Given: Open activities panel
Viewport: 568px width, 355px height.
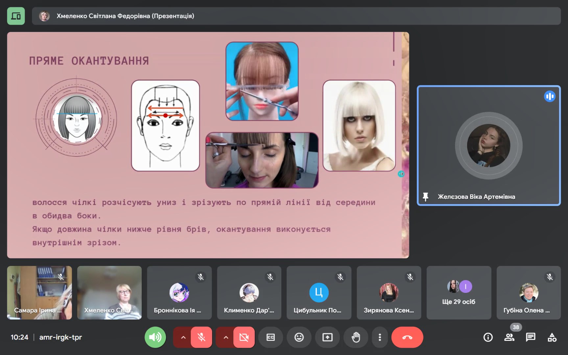Looking at the screenshot, I should [x=552, y=337].
